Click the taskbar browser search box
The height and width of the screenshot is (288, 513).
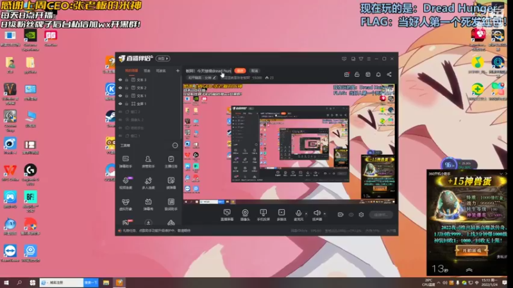[62, 282]
